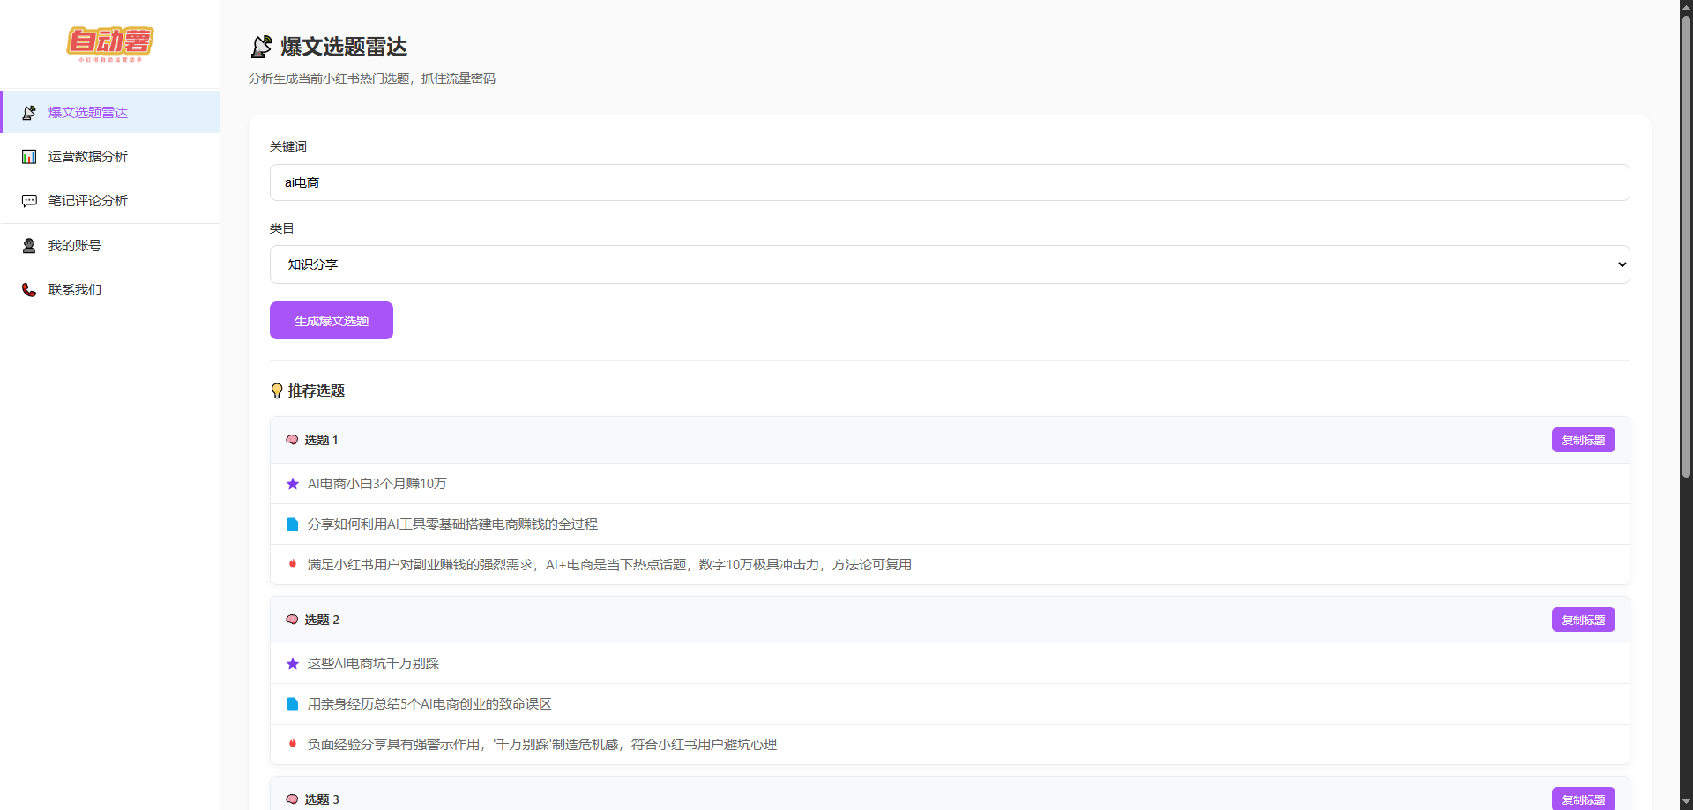Viewport: 1693px width, 810px height.
Task: Click the radar icon beside 爆文选题雷达 in the sidebar
Action: click(29, 113)
